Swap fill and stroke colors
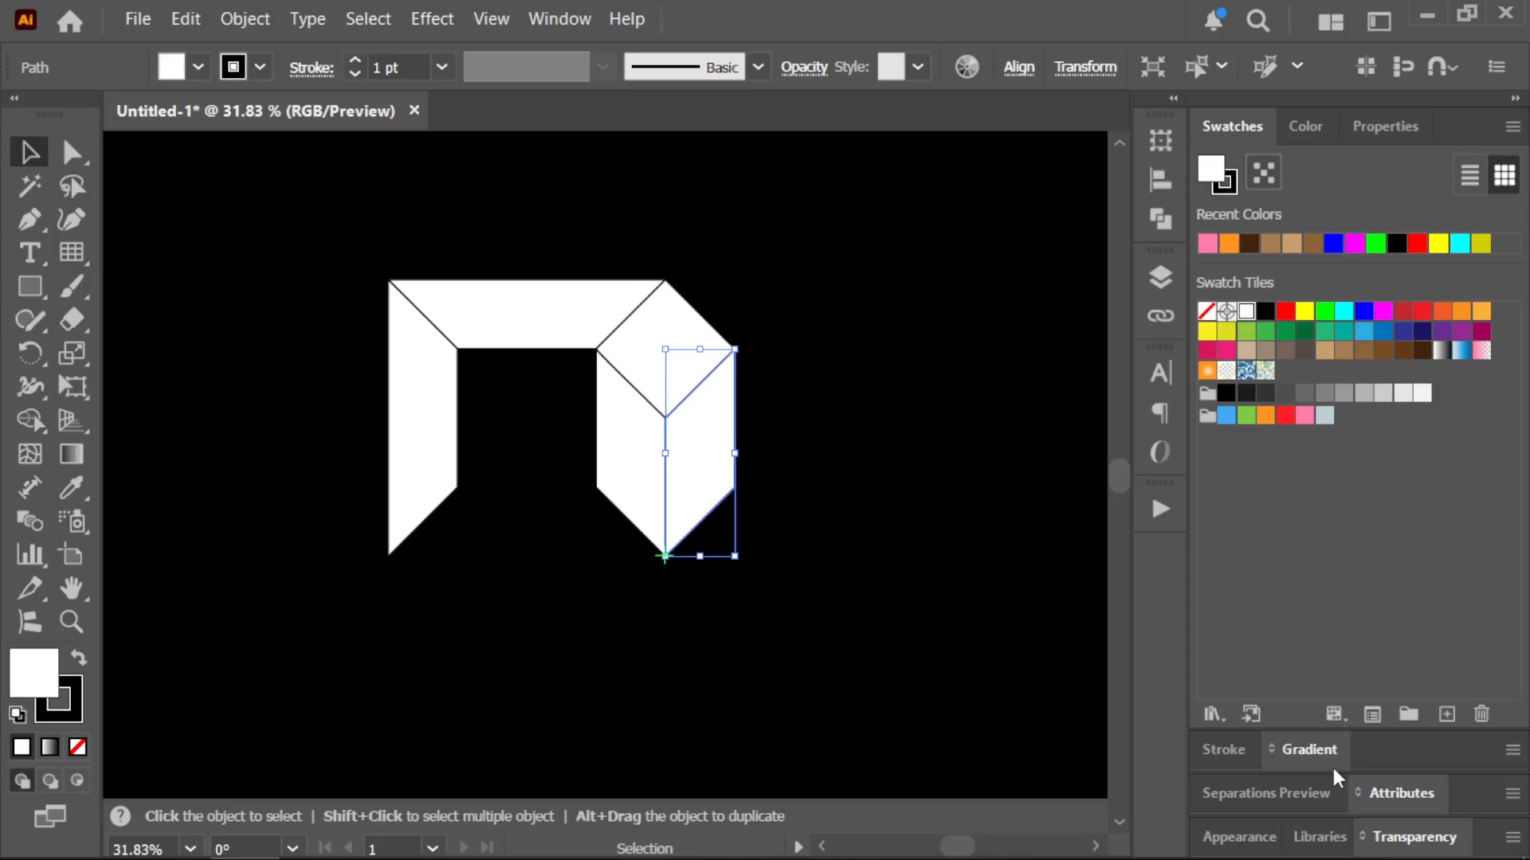1530x860 pixels. coord(78,658)
